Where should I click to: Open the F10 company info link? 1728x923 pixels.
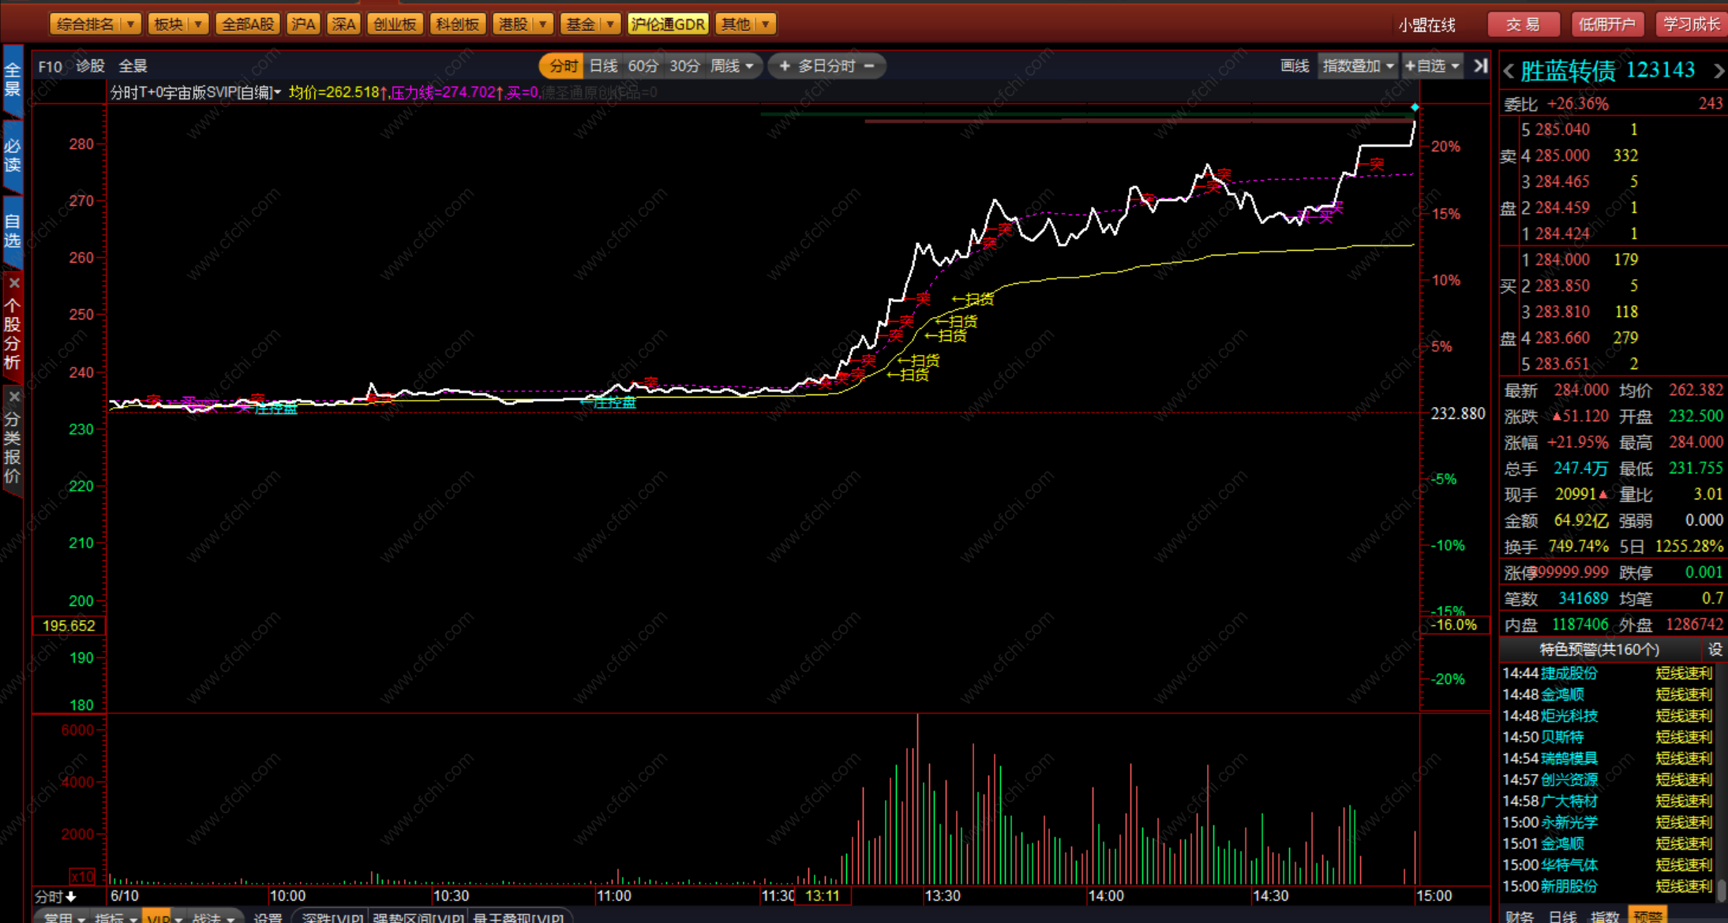tap(50, 67)
